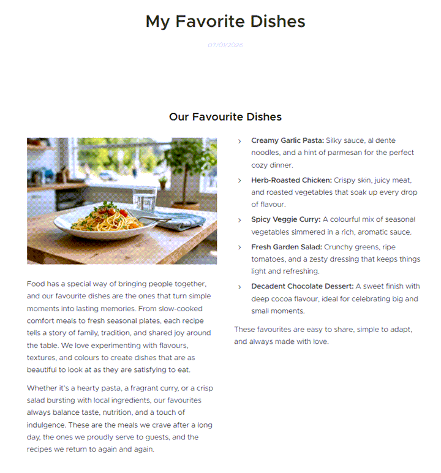Open the pasta dish photo
This screenshot has height=473, width=441.
point(122,201)
